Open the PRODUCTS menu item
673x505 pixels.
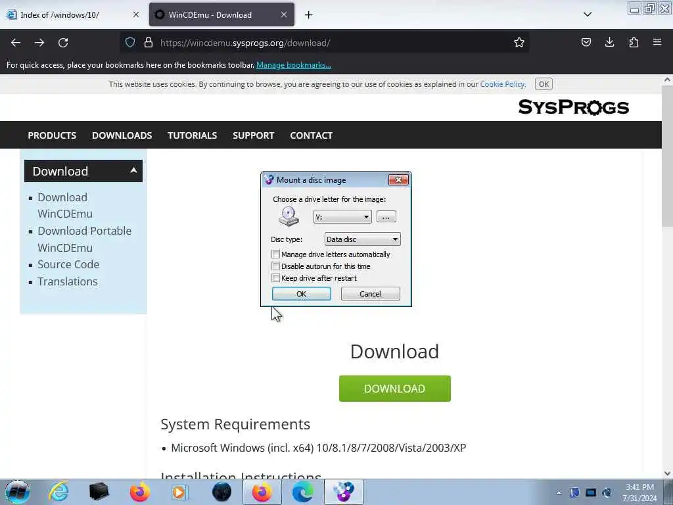(52, 135)
